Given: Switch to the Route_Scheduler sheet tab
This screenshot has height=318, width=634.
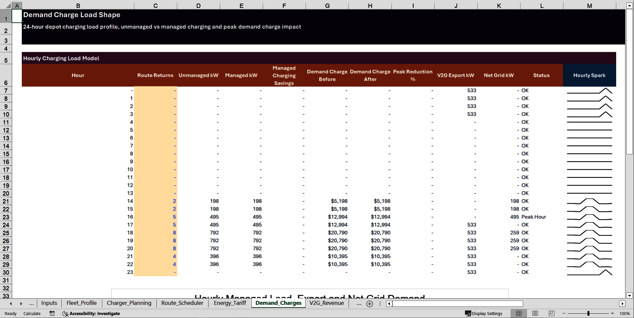Looking at the screenshot, I should click(x=182, y=303).
